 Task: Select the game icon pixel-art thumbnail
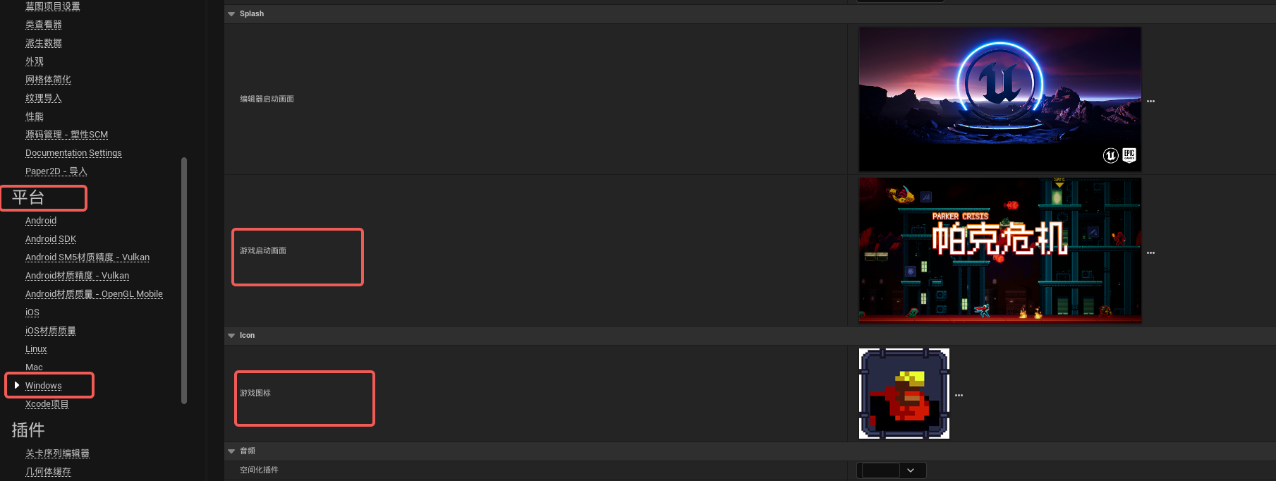point(904,394)
